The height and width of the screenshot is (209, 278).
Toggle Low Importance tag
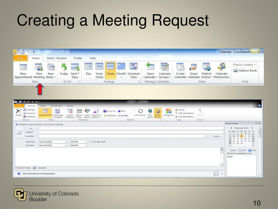pyautogui.click(x=184, y=116)
